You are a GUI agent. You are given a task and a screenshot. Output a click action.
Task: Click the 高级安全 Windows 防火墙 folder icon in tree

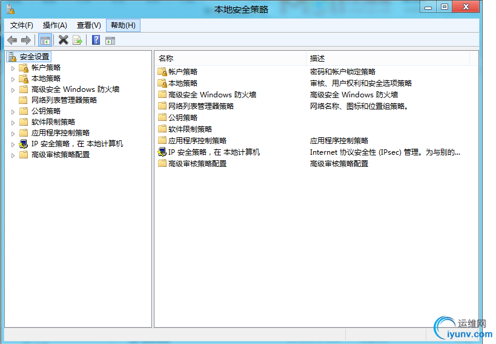point(24,89)
